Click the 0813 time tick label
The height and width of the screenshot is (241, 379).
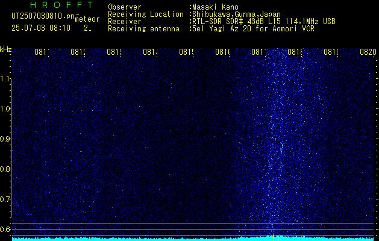click(114, 52)
